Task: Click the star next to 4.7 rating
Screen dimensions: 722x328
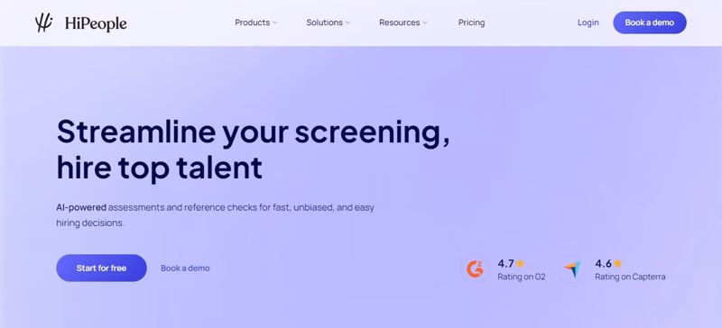Action: [x=521, y=264]
